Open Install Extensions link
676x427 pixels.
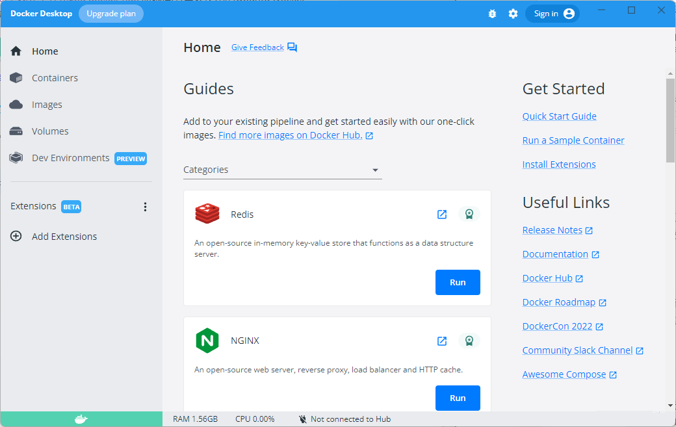click(559, 164)
